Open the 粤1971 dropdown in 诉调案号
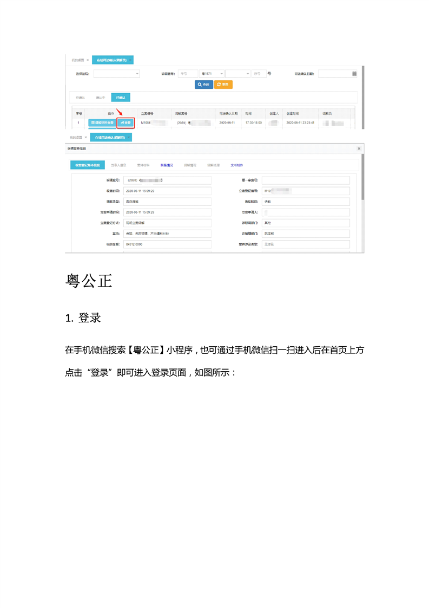Image resolution: width=429 pixels, height=608 pixels. [x=212, y=74]
